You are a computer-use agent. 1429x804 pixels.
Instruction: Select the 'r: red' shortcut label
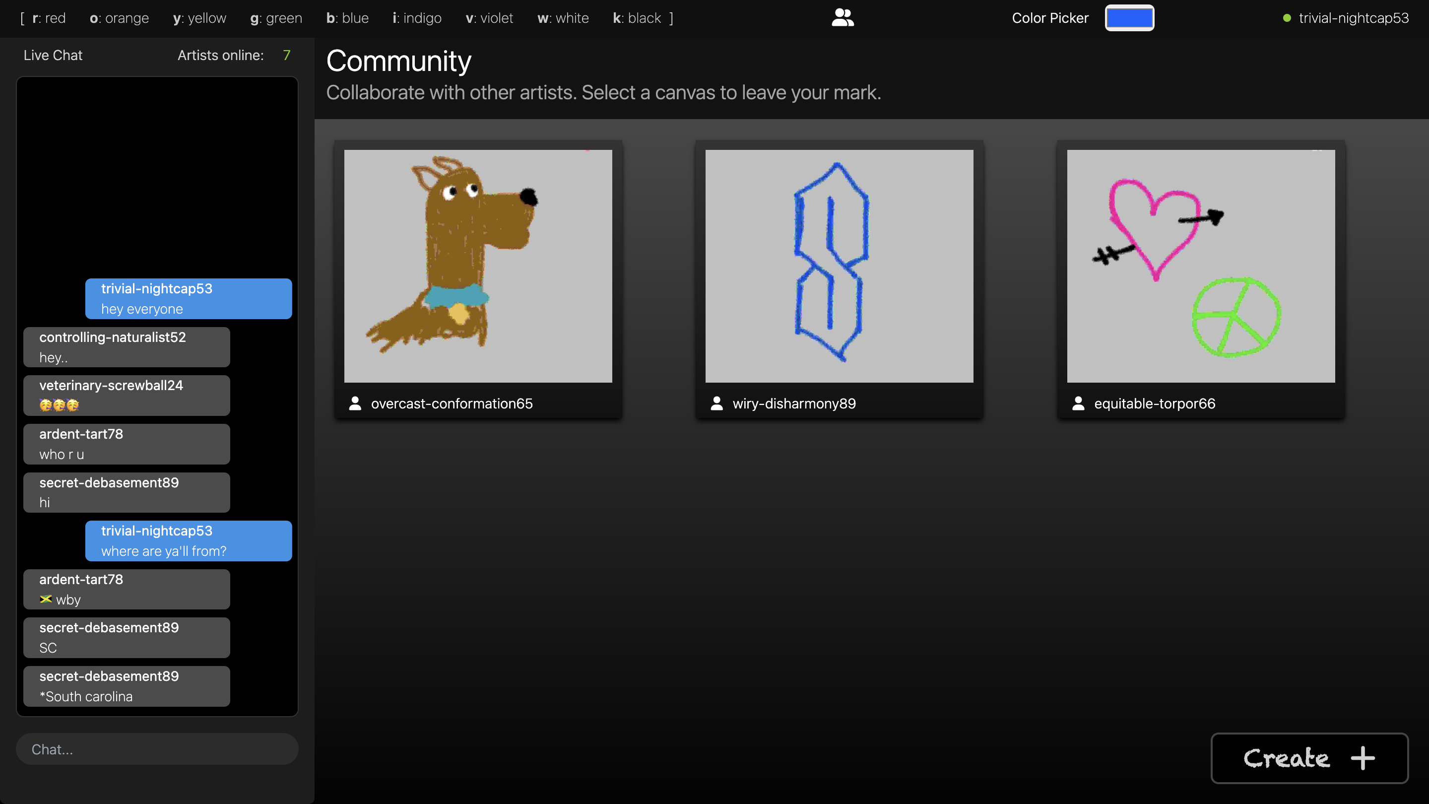coord(49,18)
